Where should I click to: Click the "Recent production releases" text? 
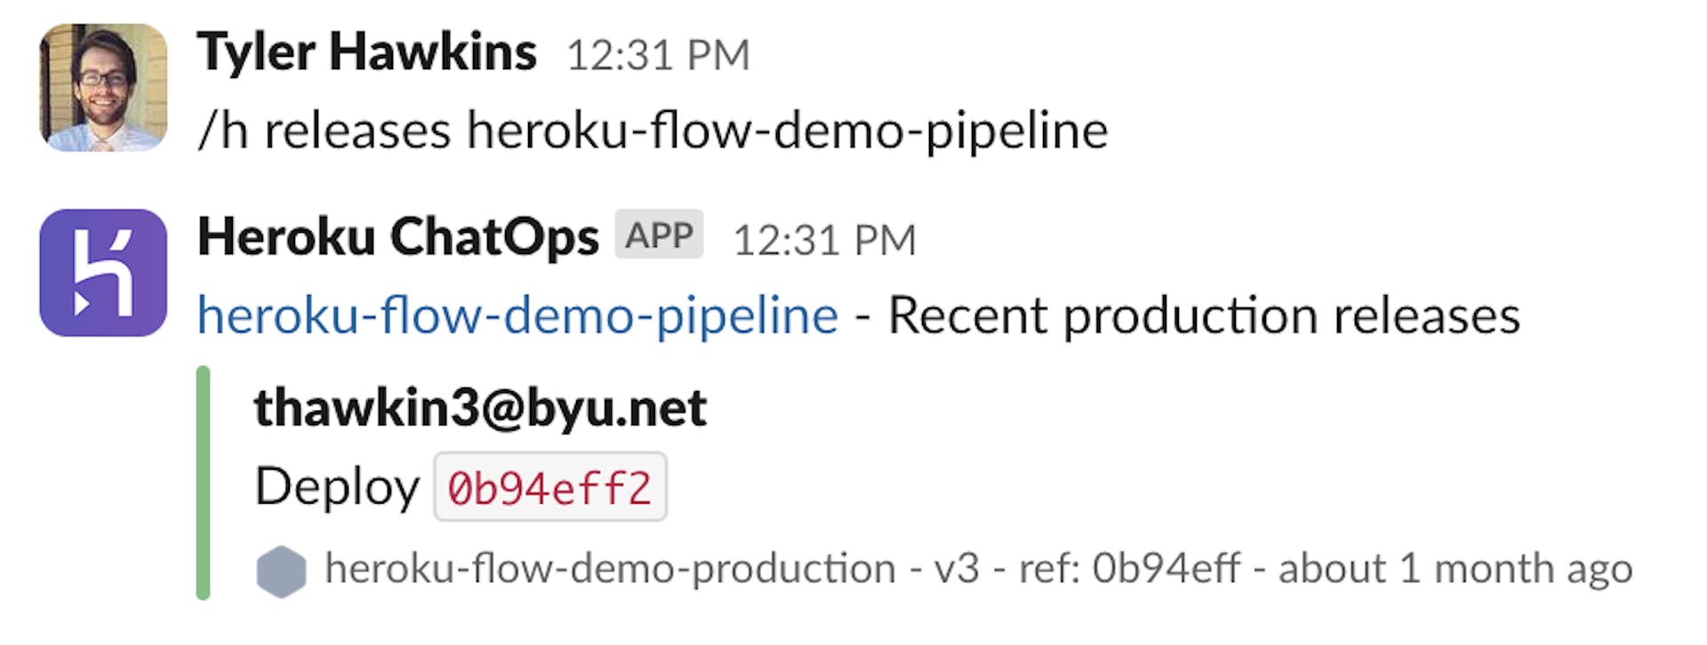click(1204, 315)
